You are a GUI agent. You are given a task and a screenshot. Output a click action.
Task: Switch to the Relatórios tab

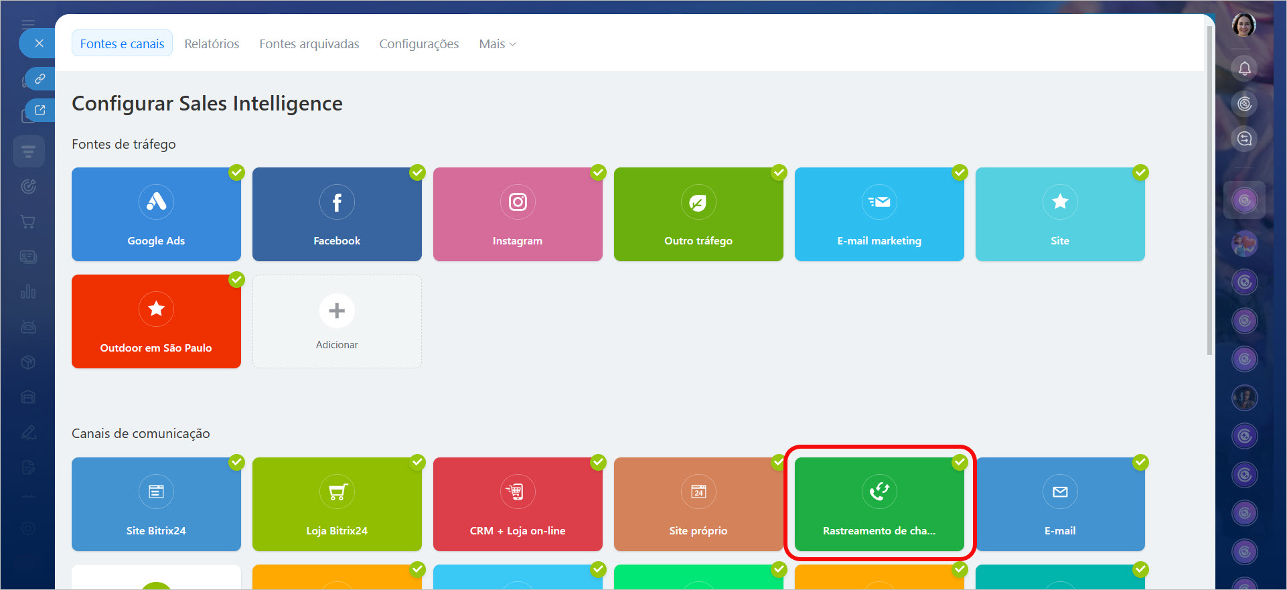[212, 44]
